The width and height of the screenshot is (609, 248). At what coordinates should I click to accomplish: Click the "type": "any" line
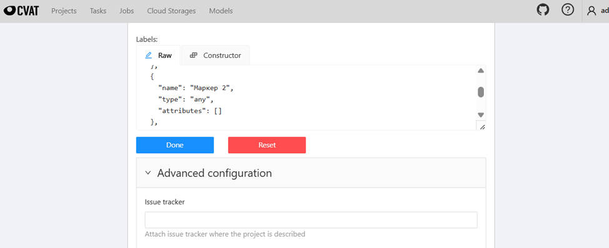pos(186,100)
